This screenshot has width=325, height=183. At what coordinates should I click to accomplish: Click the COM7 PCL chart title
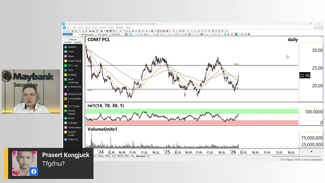[99, 40]
